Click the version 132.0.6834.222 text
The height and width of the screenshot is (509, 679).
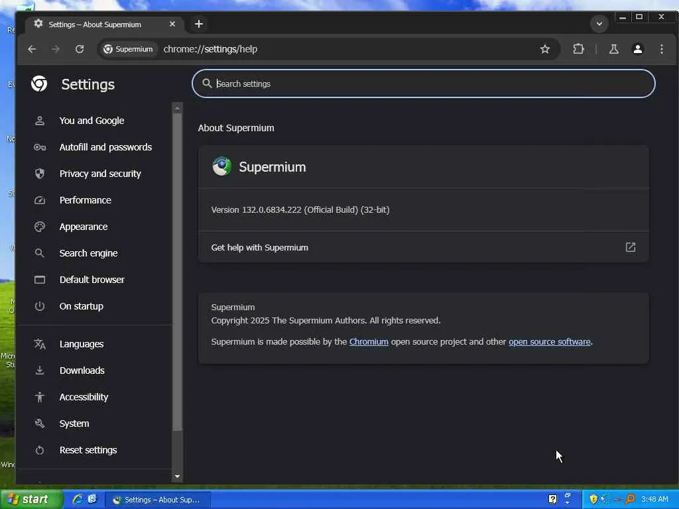(300, 210)
